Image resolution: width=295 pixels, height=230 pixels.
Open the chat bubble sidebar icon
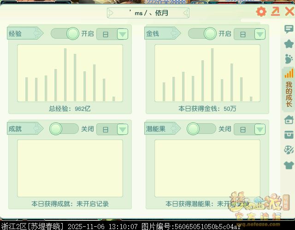click(289, 30)
